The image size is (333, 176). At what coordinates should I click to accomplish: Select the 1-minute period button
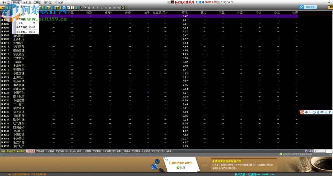(102, 8)
